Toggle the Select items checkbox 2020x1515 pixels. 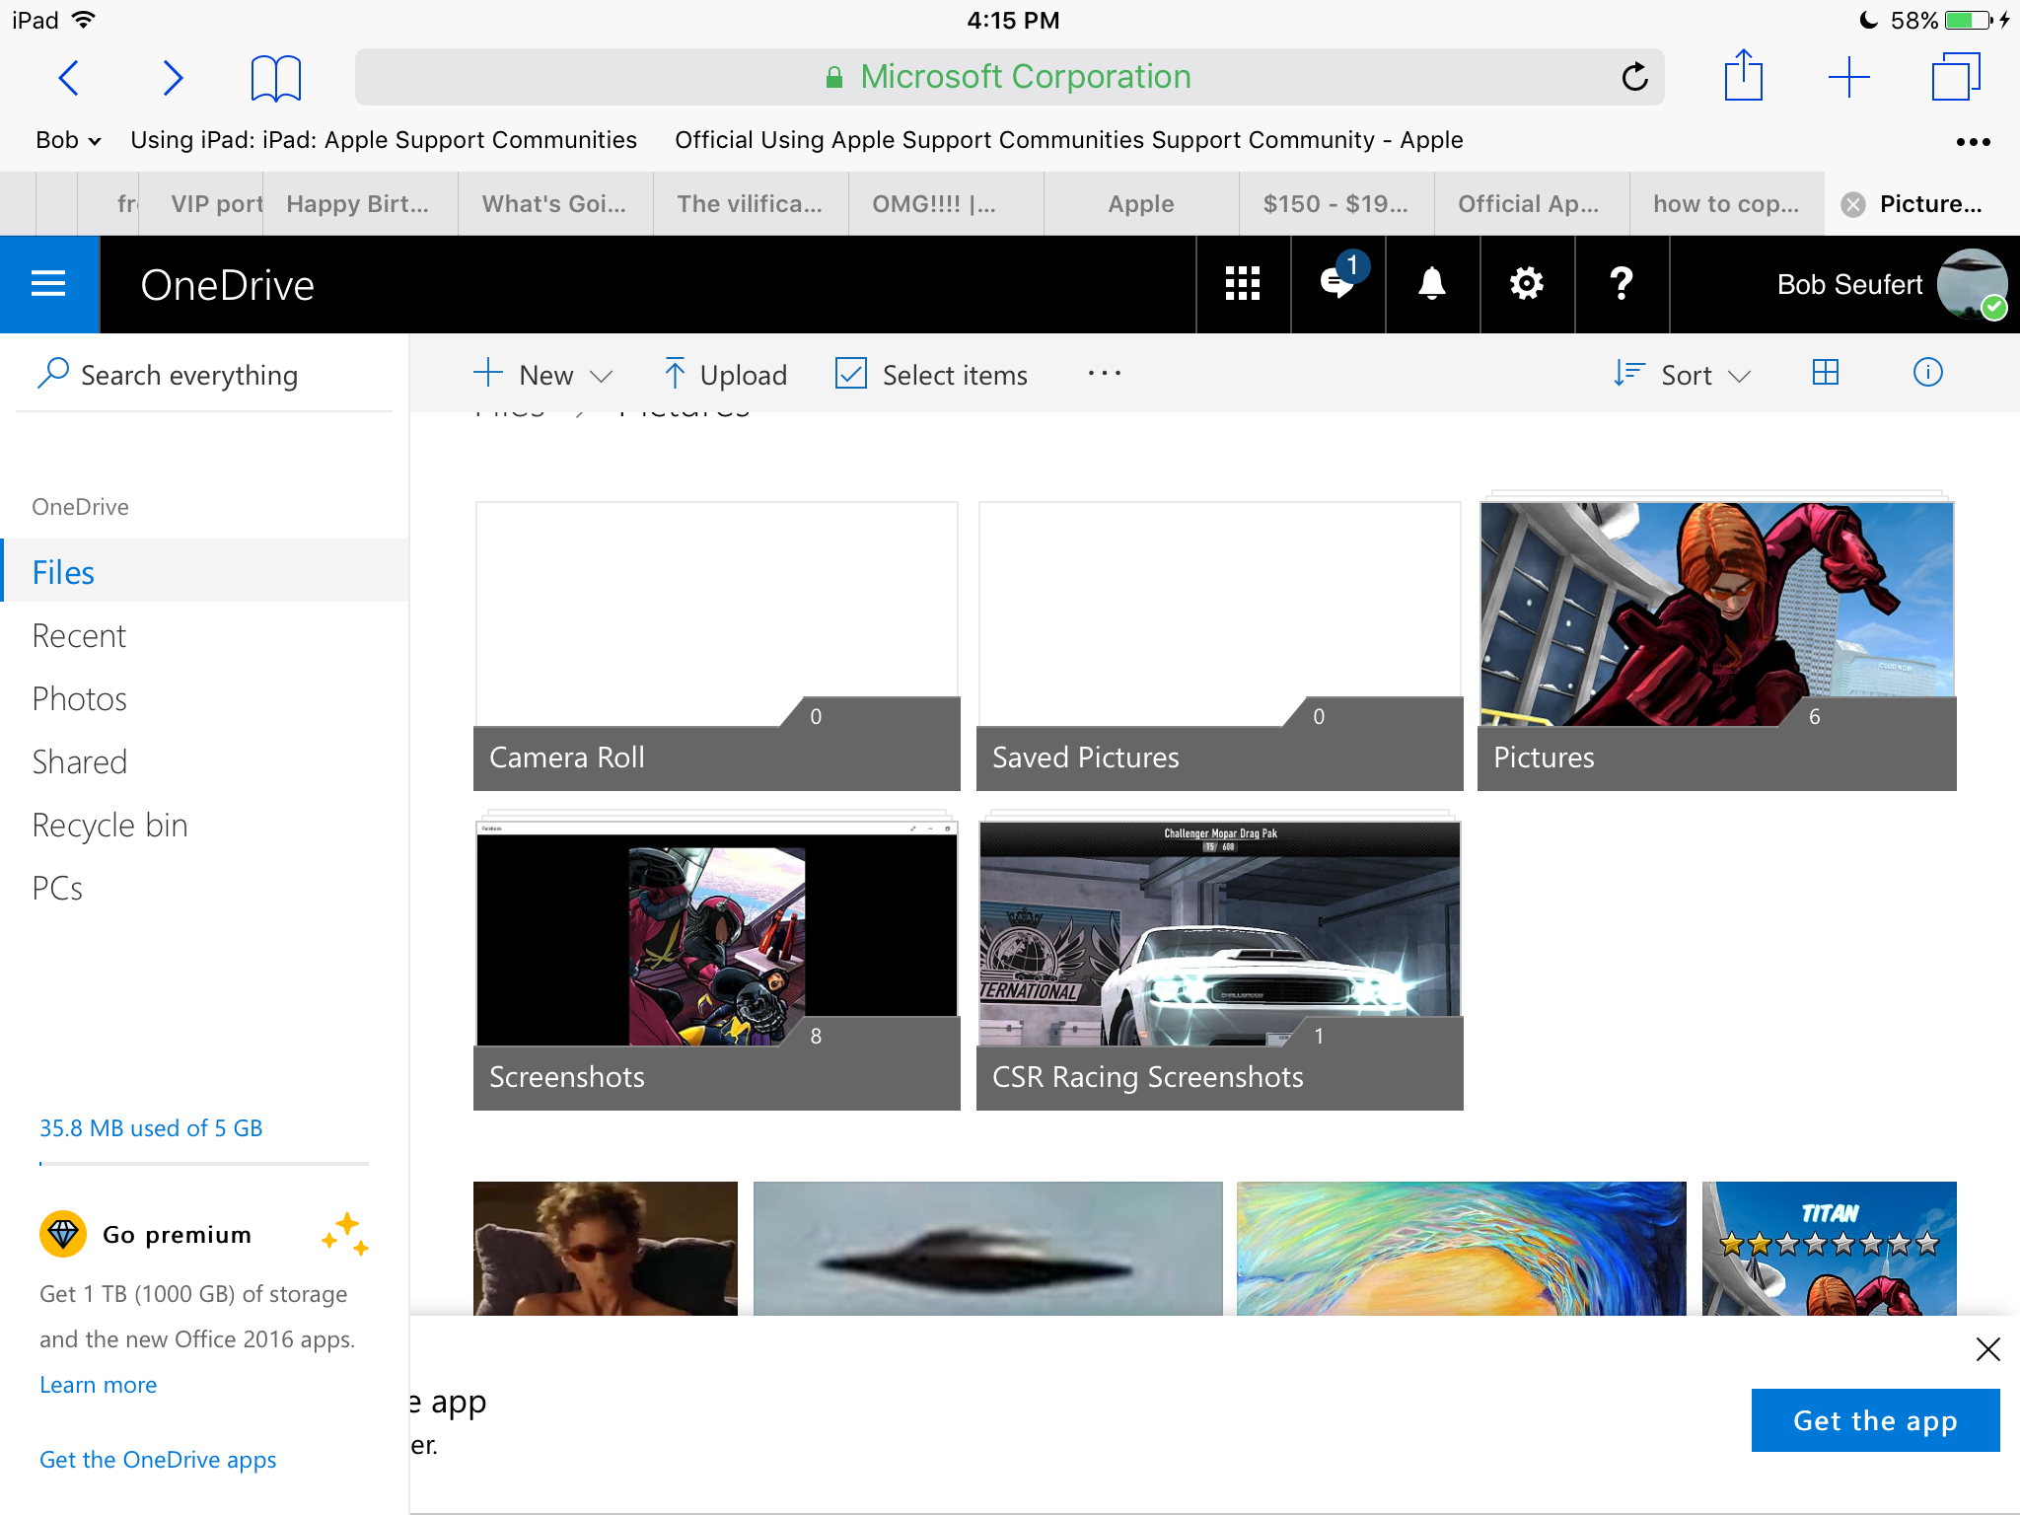click(850, 374)
